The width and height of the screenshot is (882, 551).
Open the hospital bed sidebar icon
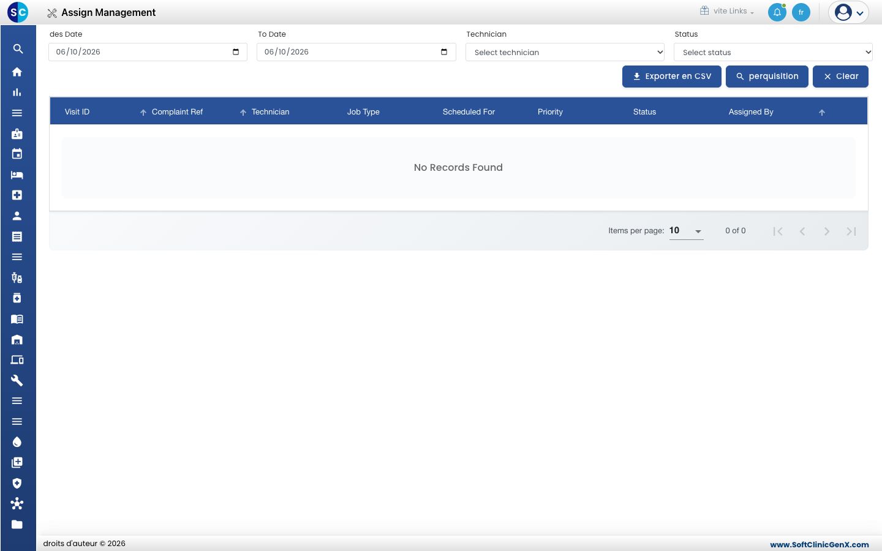click(17, 174)
